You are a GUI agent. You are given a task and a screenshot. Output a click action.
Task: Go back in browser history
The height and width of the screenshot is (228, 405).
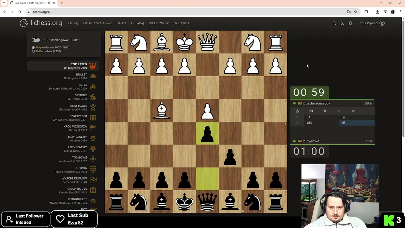4,12
